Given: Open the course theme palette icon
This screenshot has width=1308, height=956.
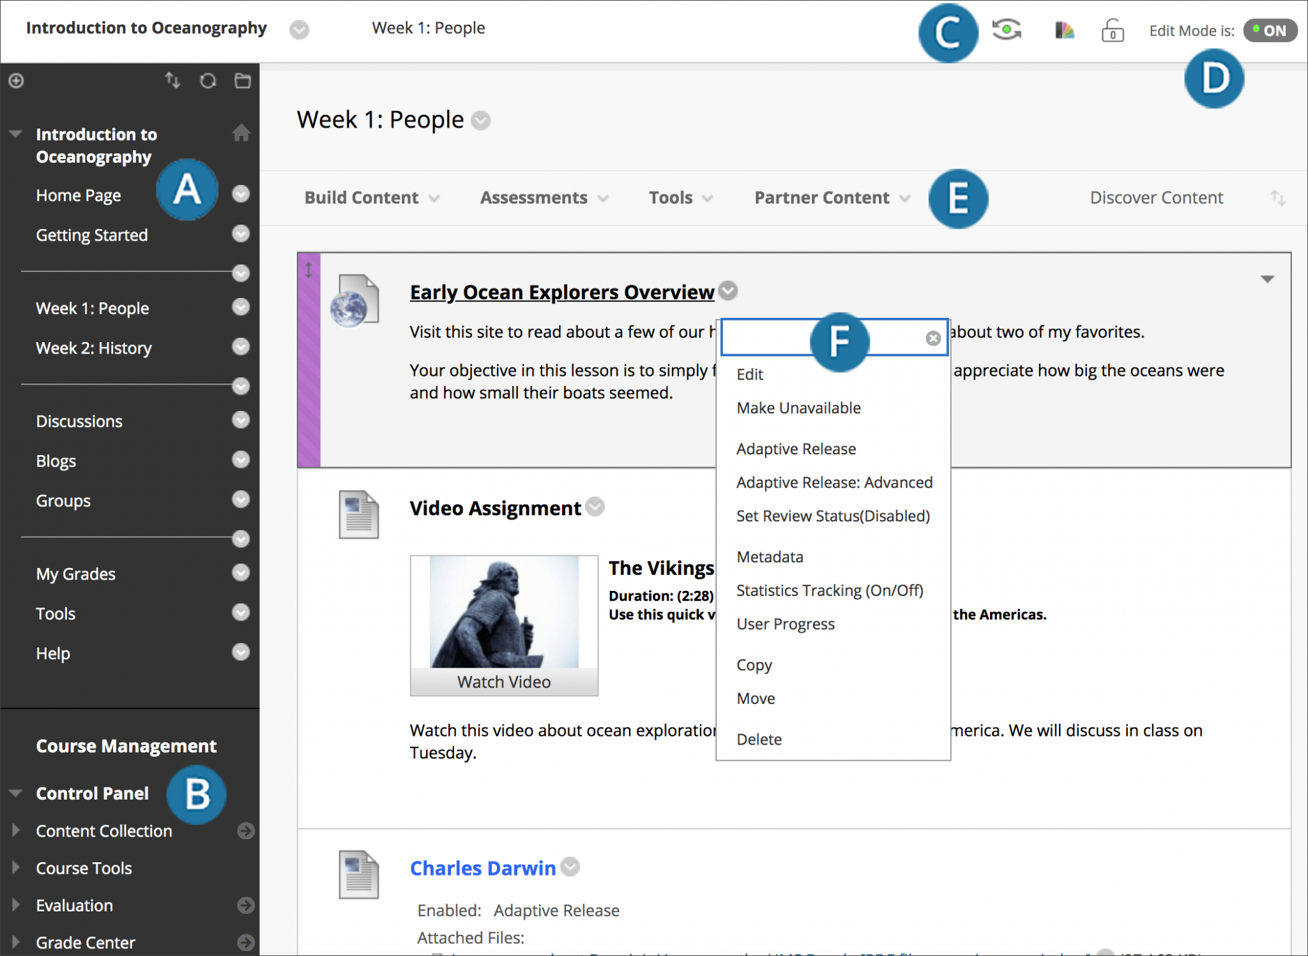Looking at the screenshot, I should [x=1064, y=30].
